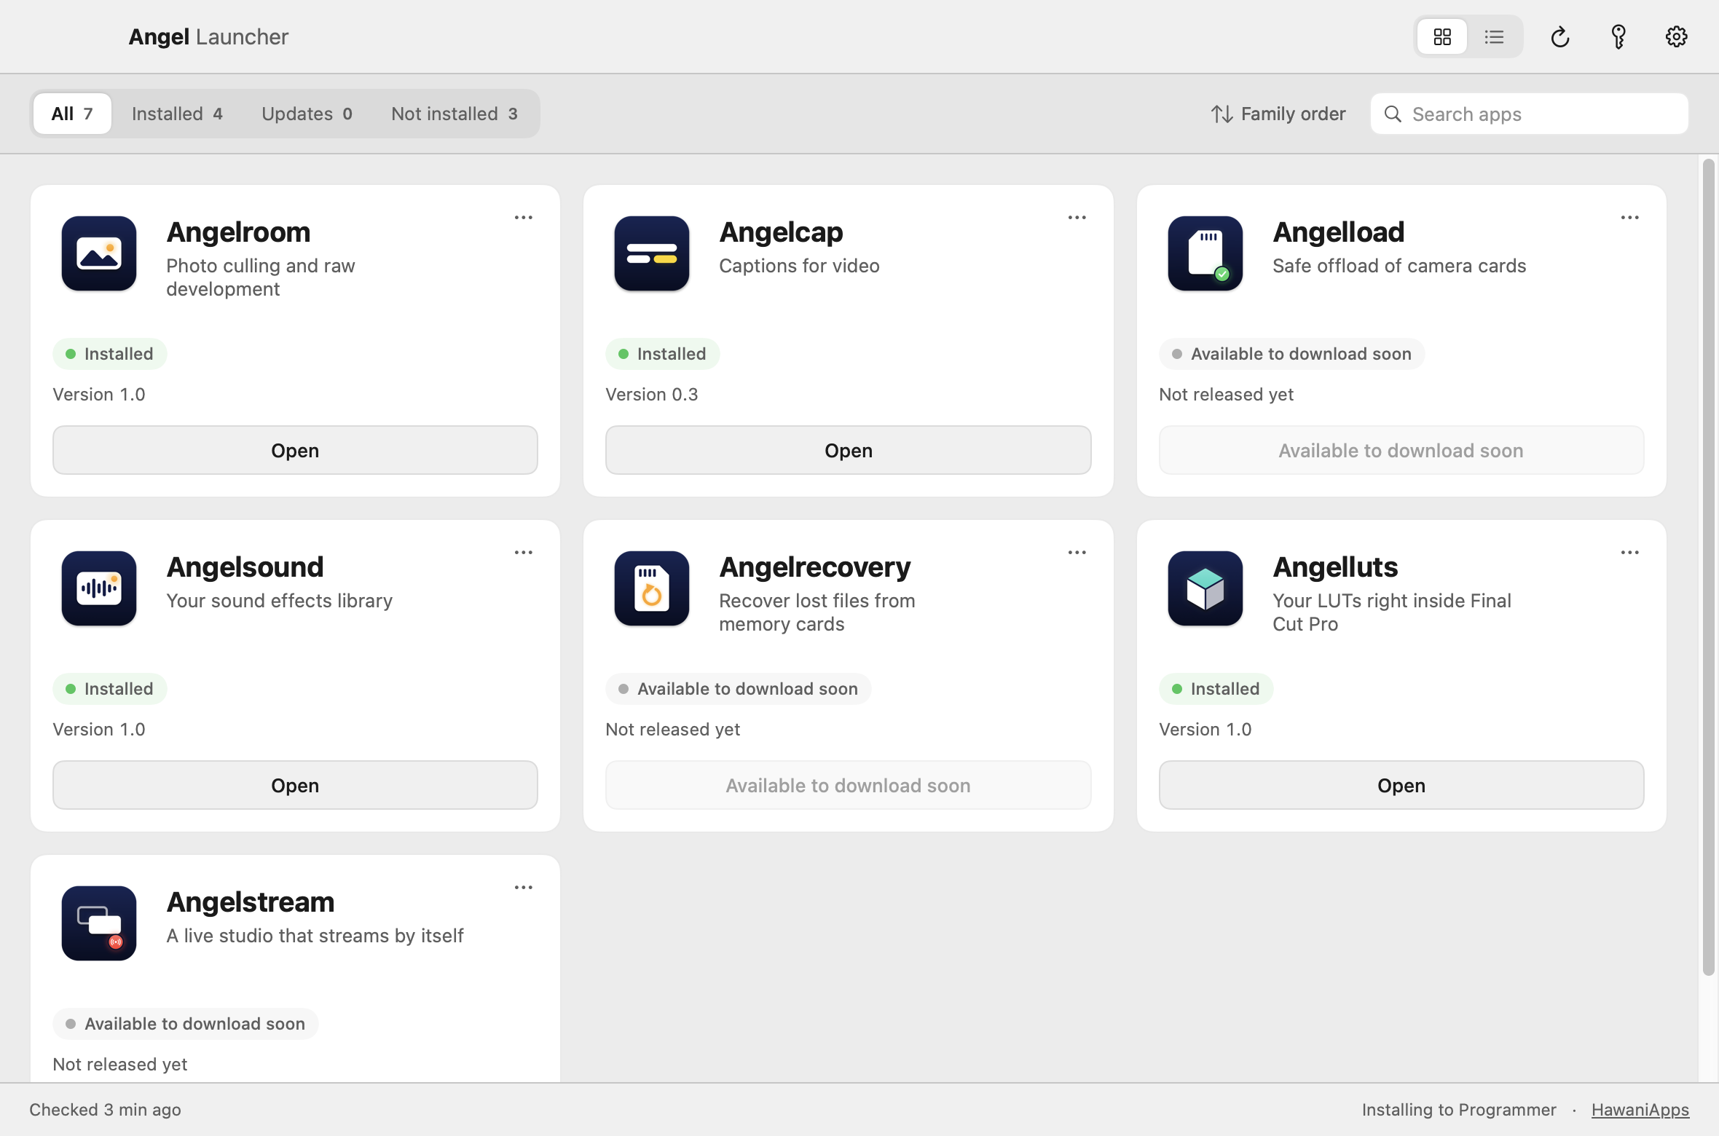The height and width of the screenshot is (1136, 1719).
Task: Select the Installed 4 tab
Action: point(177,114)
